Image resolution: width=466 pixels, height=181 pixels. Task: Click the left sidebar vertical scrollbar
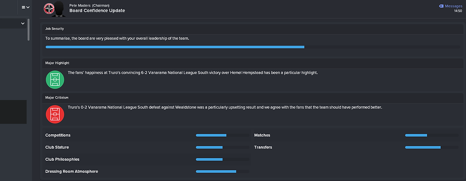(29, 30)
